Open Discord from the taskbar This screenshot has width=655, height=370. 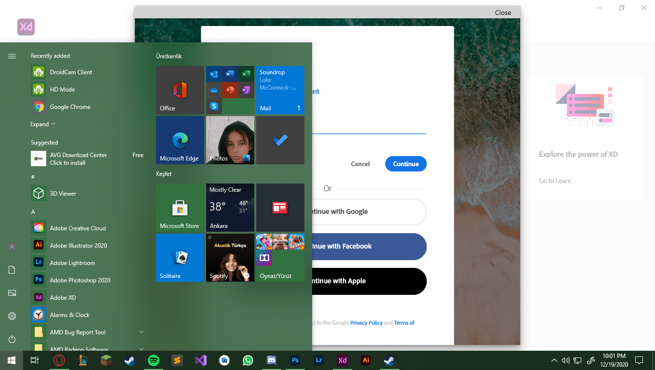click(x=272, y=360)
